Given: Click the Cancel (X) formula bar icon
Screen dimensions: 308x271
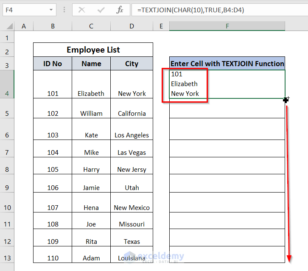Looking at the screenshot, I should click(81, 10).
